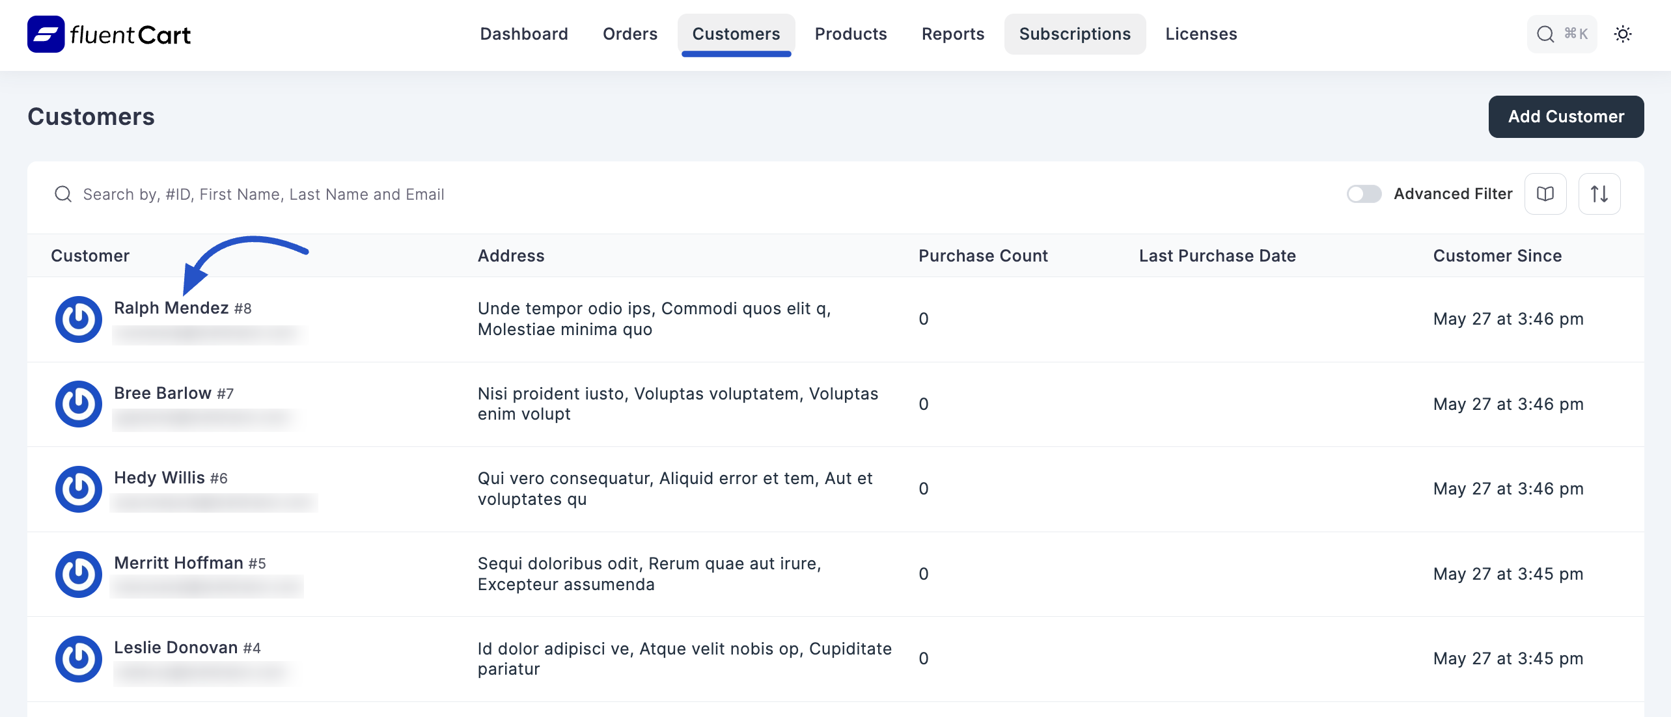Open the global search with the magnifier icon
This screenshot has height=717, width=1671.
point(1546,34)
